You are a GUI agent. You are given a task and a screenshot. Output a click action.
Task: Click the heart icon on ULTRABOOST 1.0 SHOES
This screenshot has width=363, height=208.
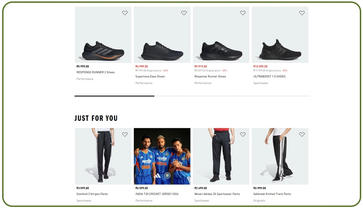coord(302,13)
